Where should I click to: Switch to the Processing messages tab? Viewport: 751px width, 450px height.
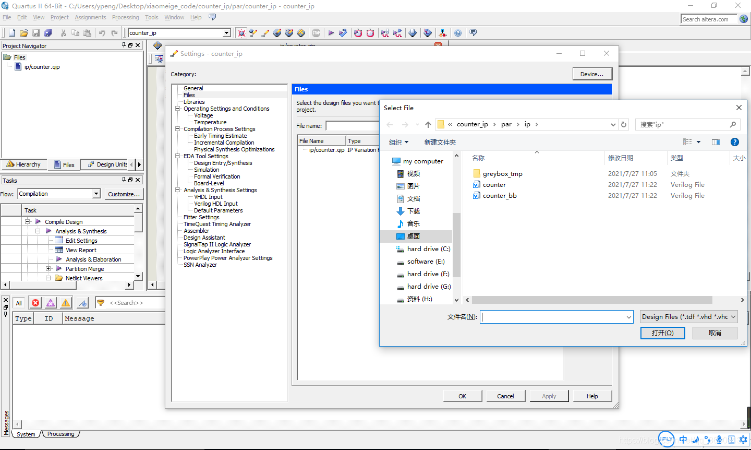pyautogui.click(x=60, y=434)
